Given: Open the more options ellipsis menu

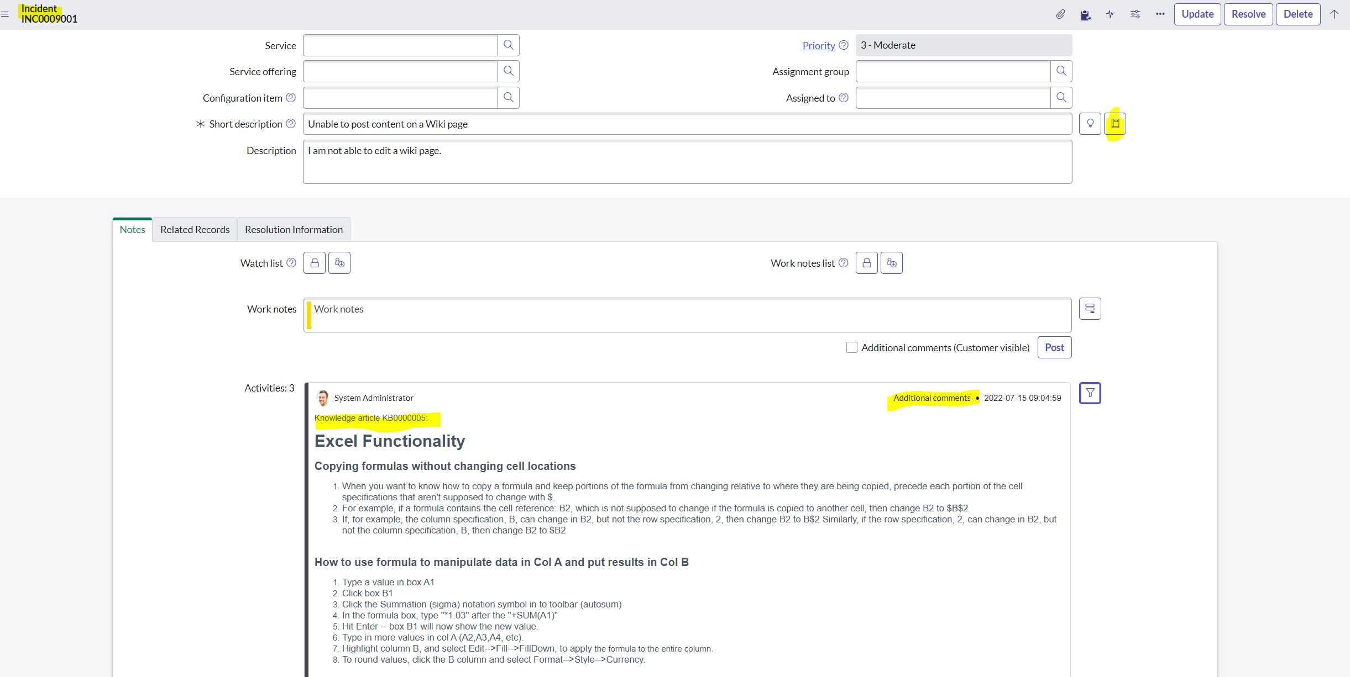Looking at the screenshot, I should tap(1160, 14).
